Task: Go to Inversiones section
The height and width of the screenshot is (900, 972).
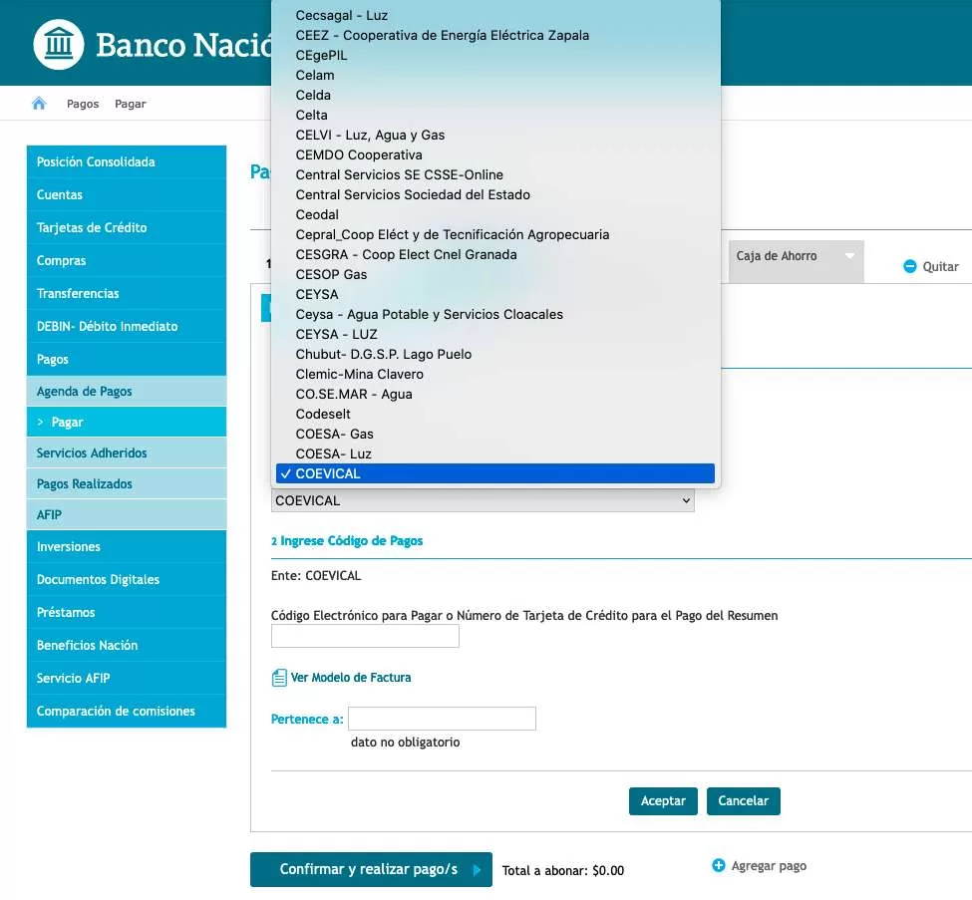Action: pyautogui.click(x=127, y=547)
